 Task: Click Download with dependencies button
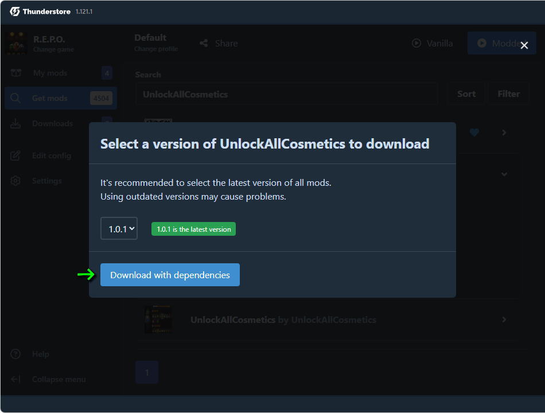click(170, 275)
